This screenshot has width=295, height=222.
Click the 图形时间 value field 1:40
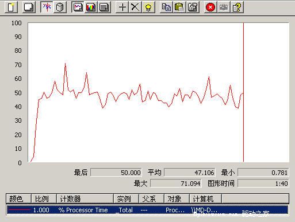click(263, 184)
